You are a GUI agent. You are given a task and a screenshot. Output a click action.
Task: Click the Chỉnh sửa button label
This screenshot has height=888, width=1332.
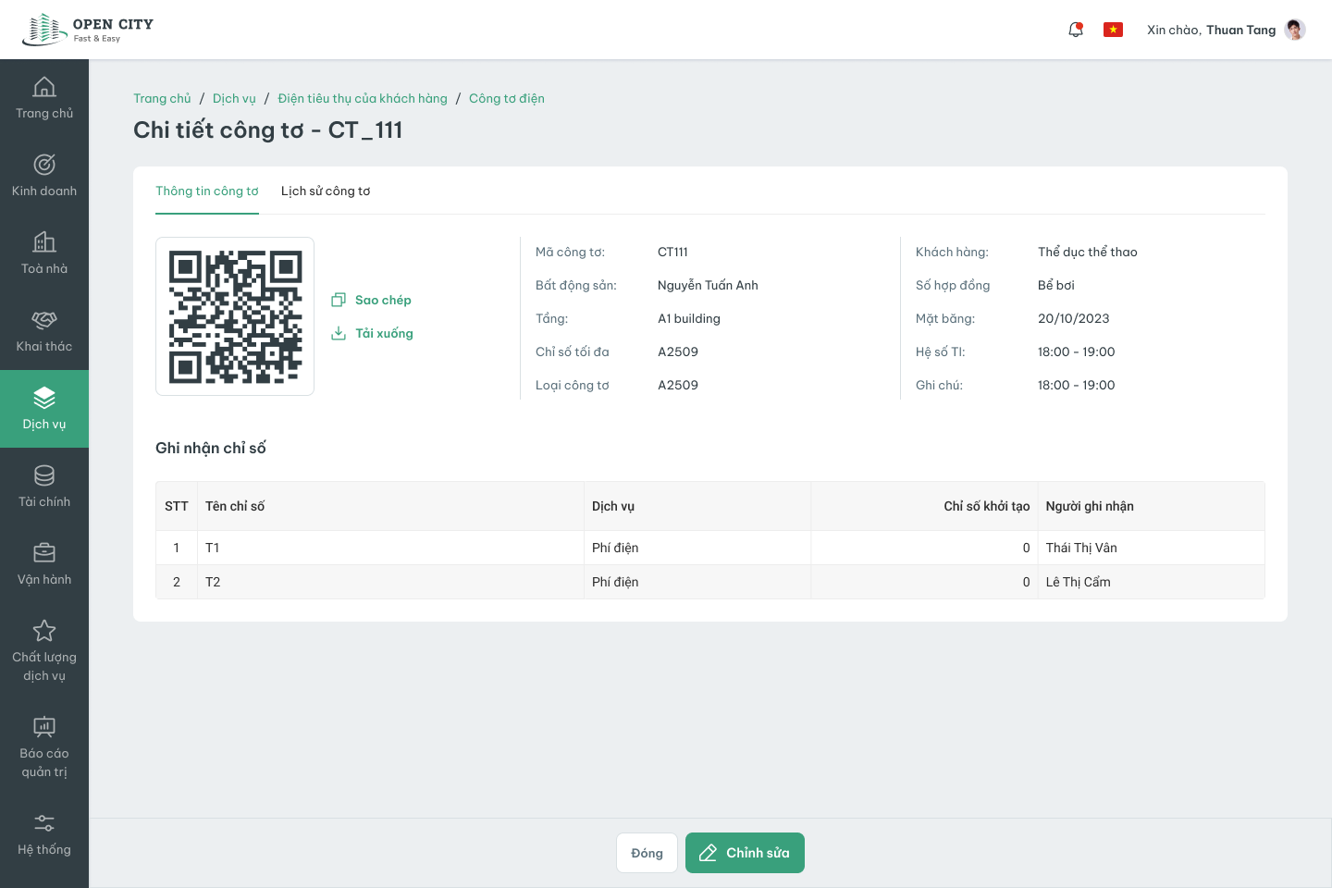[x=758, y=853]
